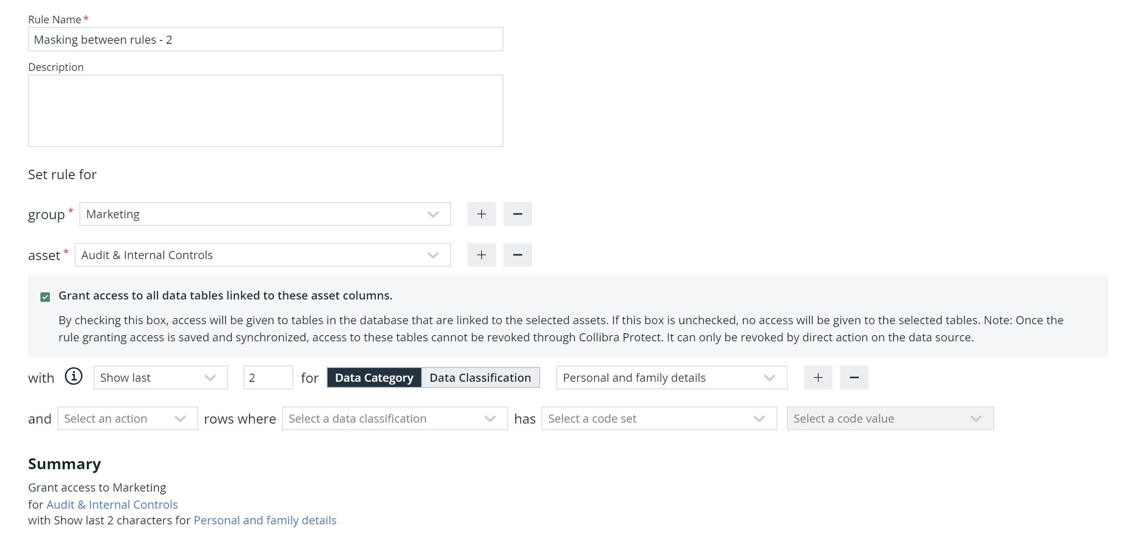1132x541 pixels.
Task: Add another group with the plus icon
Action: [x=481, y=214]
